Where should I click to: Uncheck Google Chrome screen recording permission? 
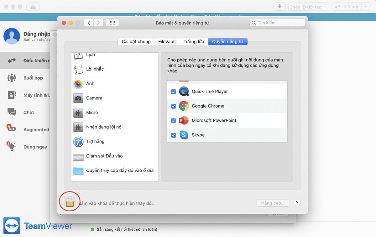pyautogui.click(x=173, y=106)
